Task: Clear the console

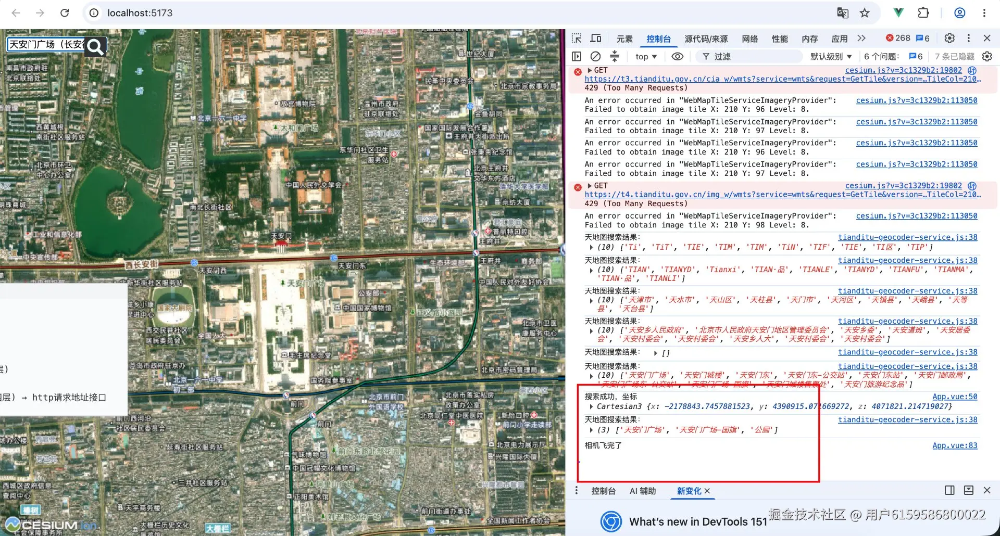Action: tap(596, 57)
